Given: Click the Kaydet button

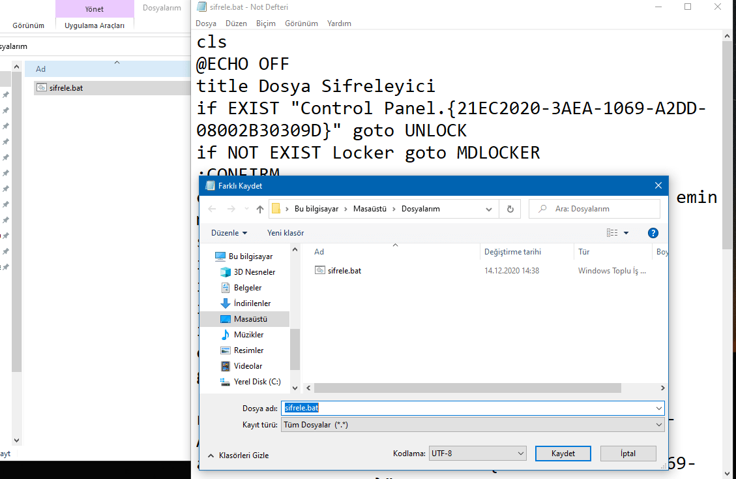Looking at the screenshot, I should pos(563,454).
